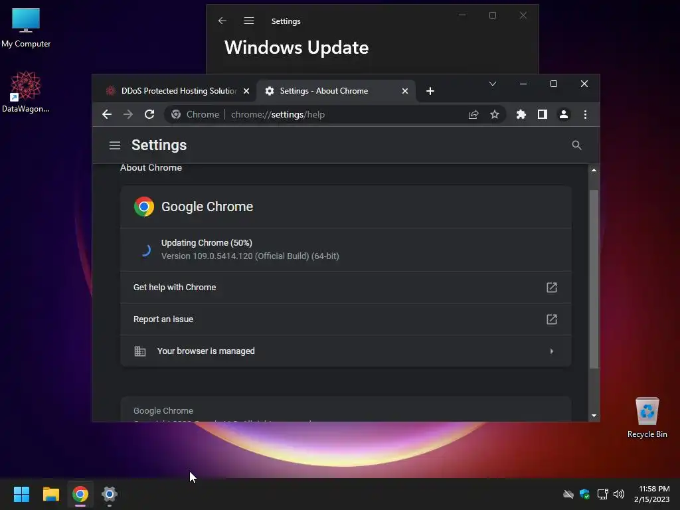Click the Google Chrome logo in About card
The width and height of the screenshot is (680, 510).
click(x=144, y=207)
